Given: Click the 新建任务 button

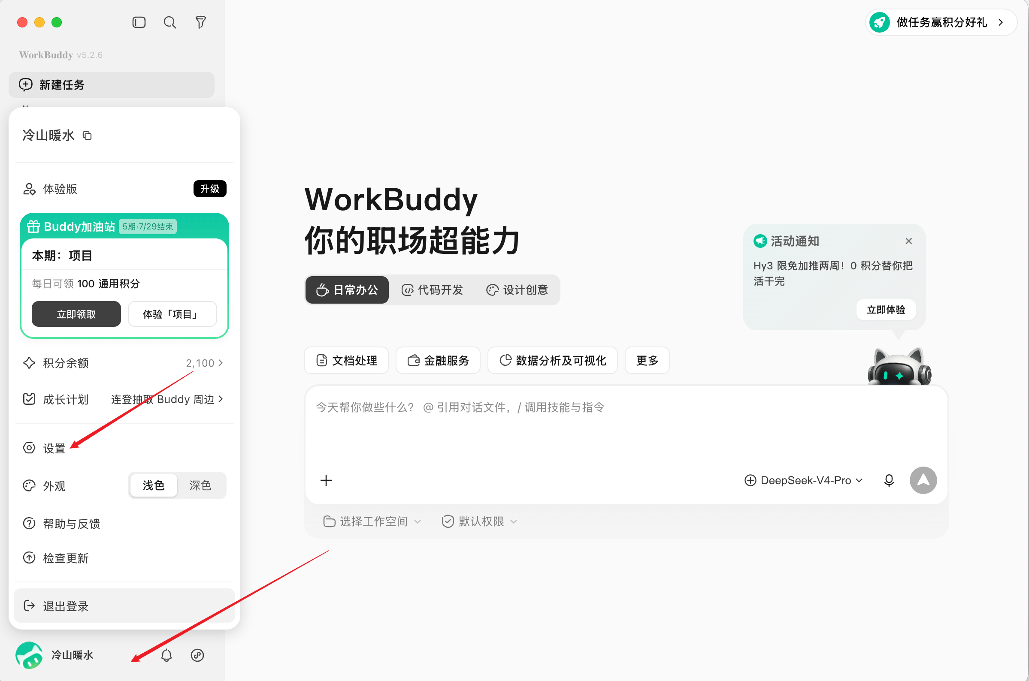Looking at the screenshot, I should [x=111, y=84].
